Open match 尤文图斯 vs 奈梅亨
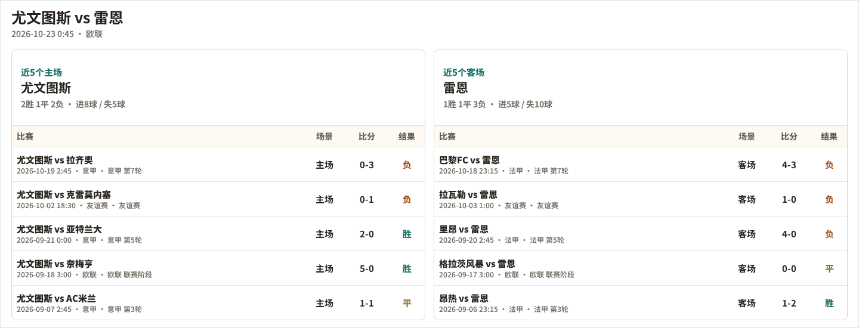Viewport: 859px width, 328px height. click(218, 268)
